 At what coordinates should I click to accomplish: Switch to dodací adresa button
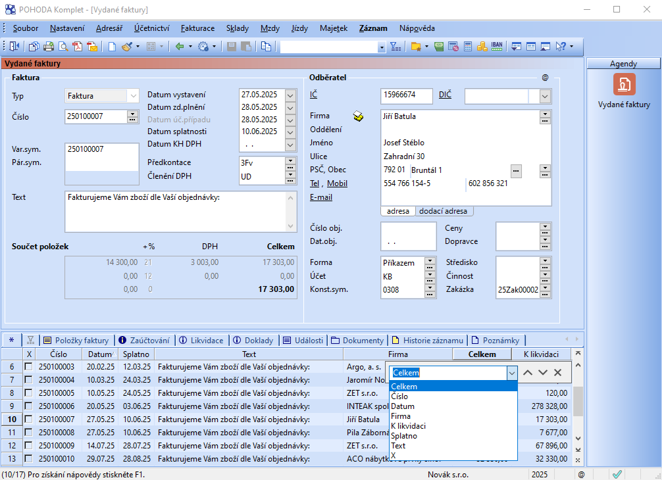point(444,211)
